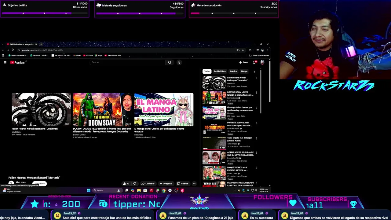Open options for El manga latino sidebar video
The height and width of the screenshot is (220, 391).
pos(257,108)
